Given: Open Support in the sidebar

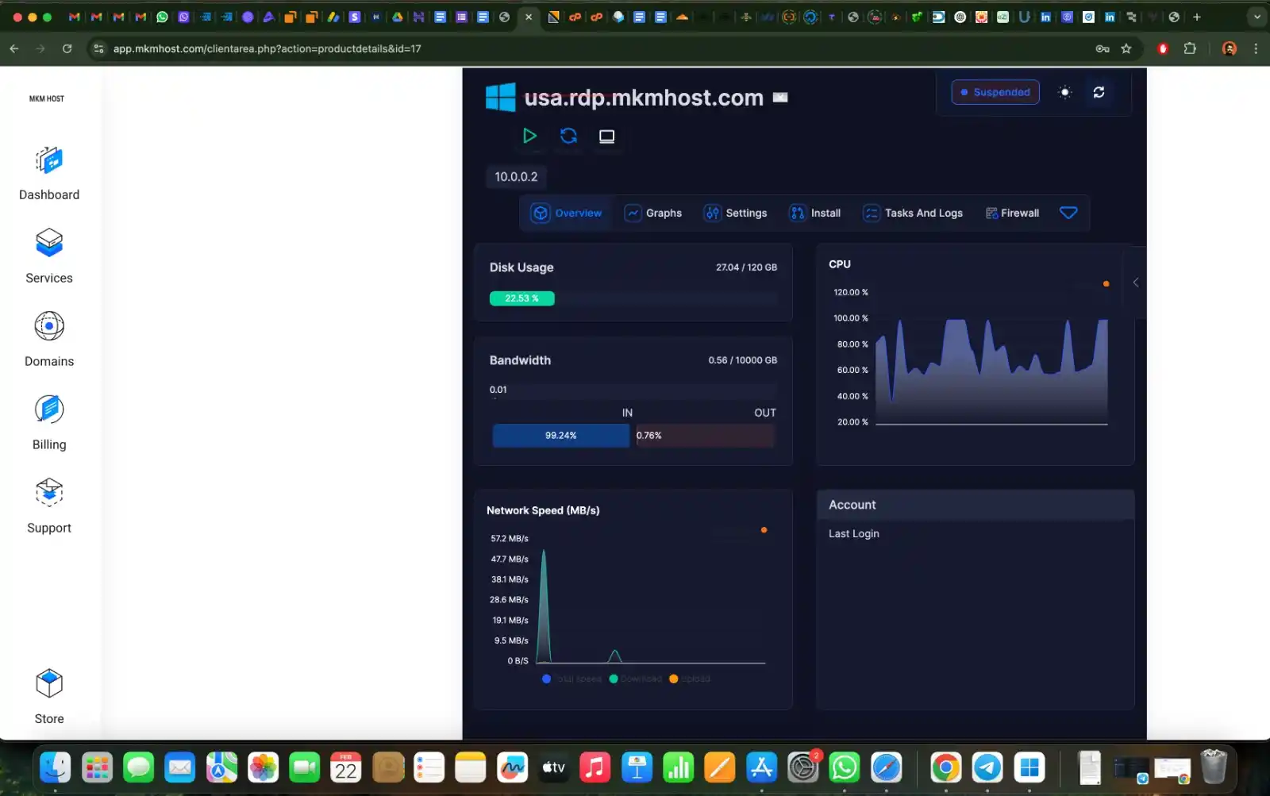Looking at the screenshot, I should point(49,506).
